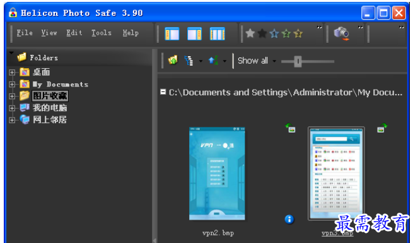Apply the blue 1-star rating

pyautogui.click(x=274, y=33)
